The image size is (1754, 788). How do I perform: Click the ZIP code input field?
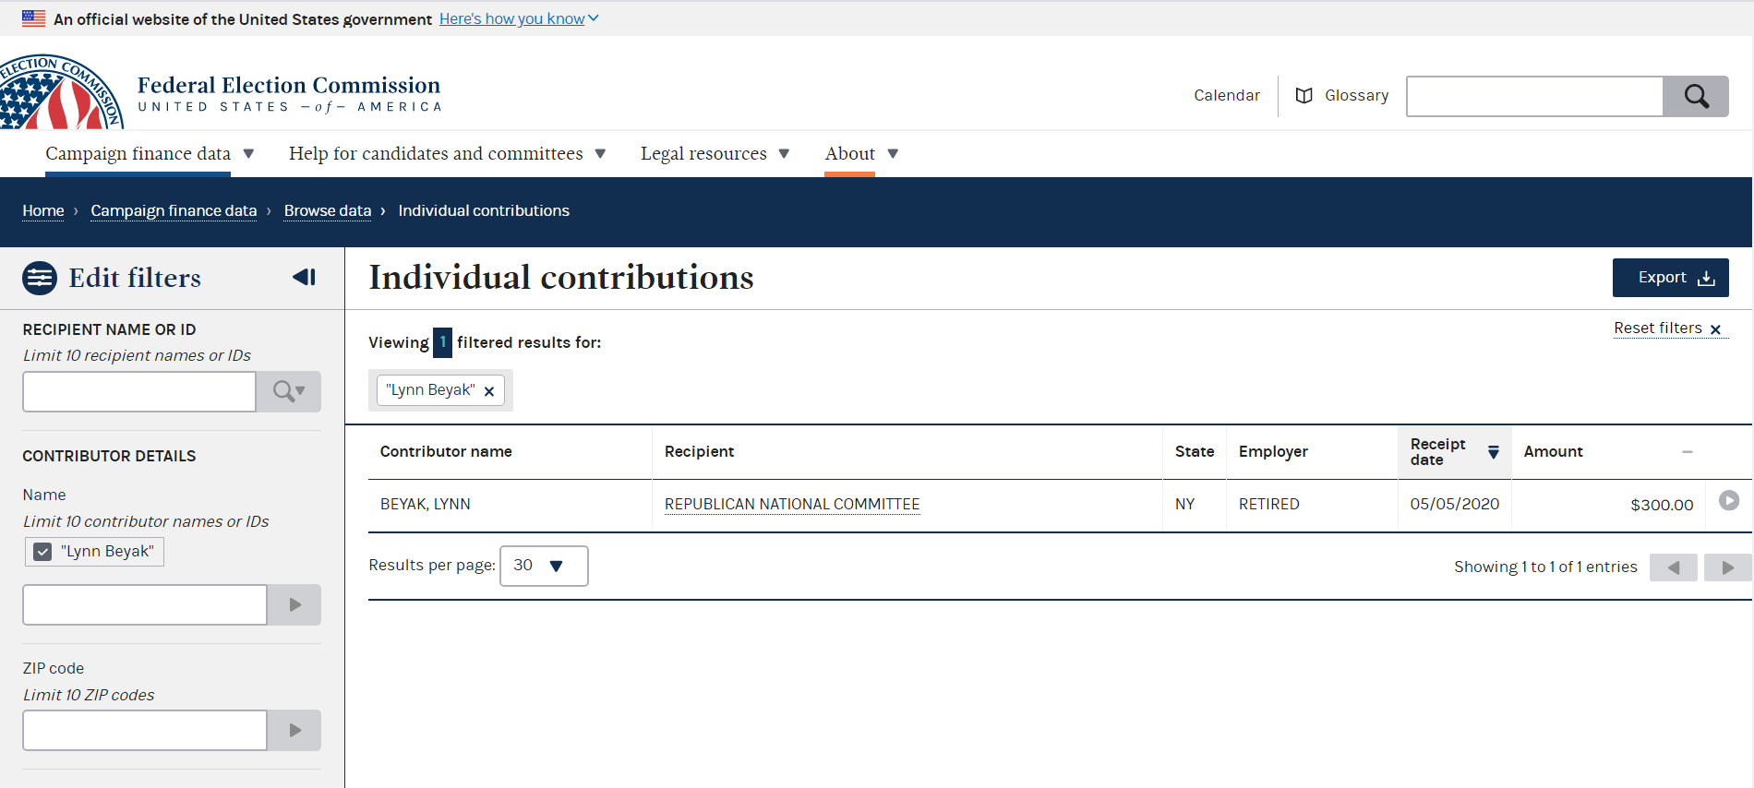point(145,730)
